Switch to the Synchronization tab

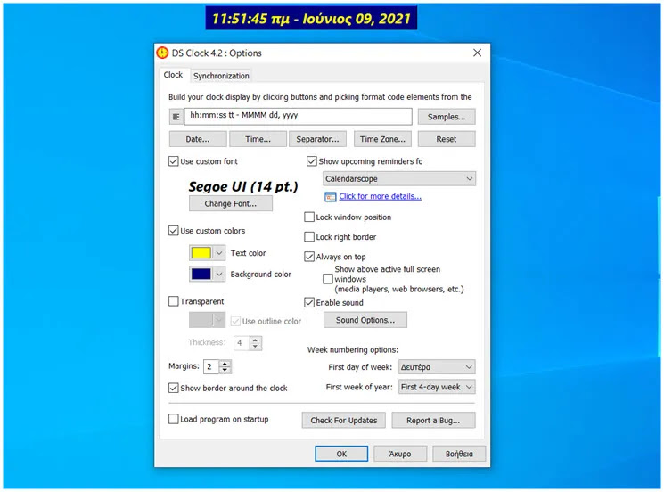click(221, 76)
